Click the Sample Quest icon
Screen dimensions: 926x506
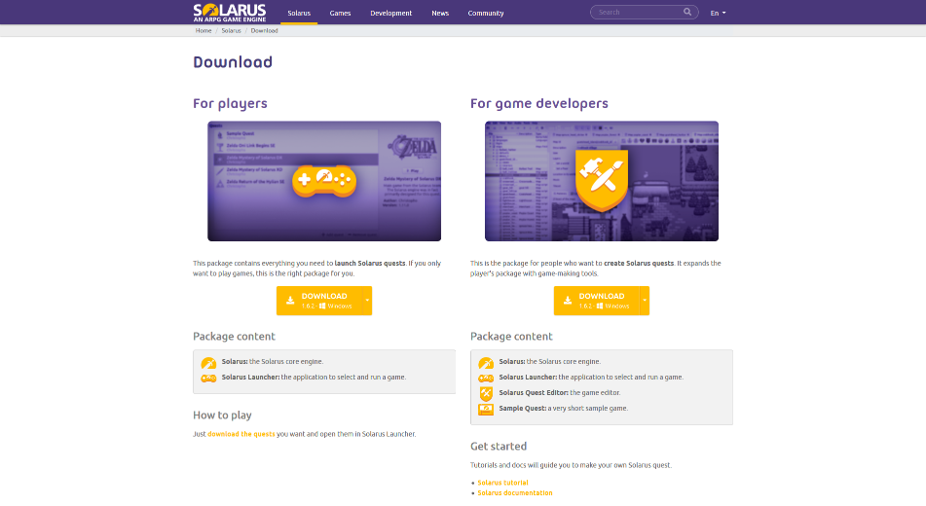pos(486,409)
